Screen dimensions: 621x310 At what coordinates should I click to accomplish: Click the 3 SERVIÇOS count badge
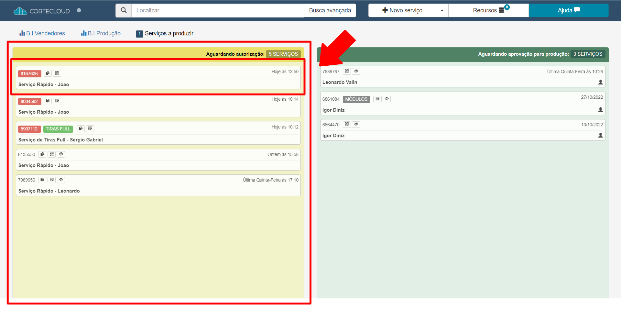pyautogui.click(x=588, y=54)
